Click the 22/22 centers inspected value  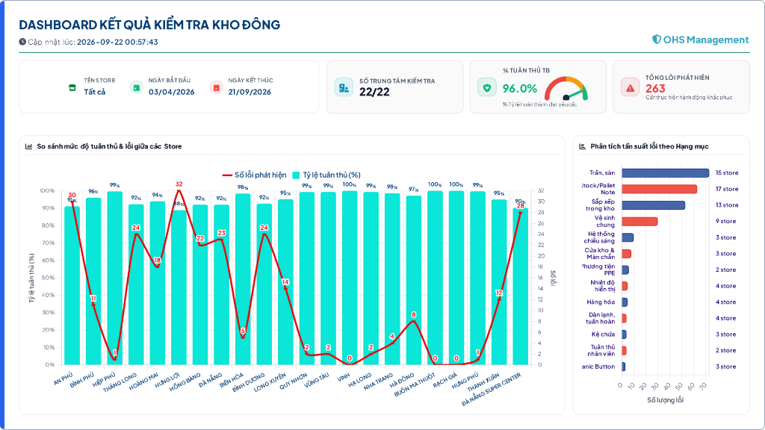pyautogui.click(x=374, y=92)
